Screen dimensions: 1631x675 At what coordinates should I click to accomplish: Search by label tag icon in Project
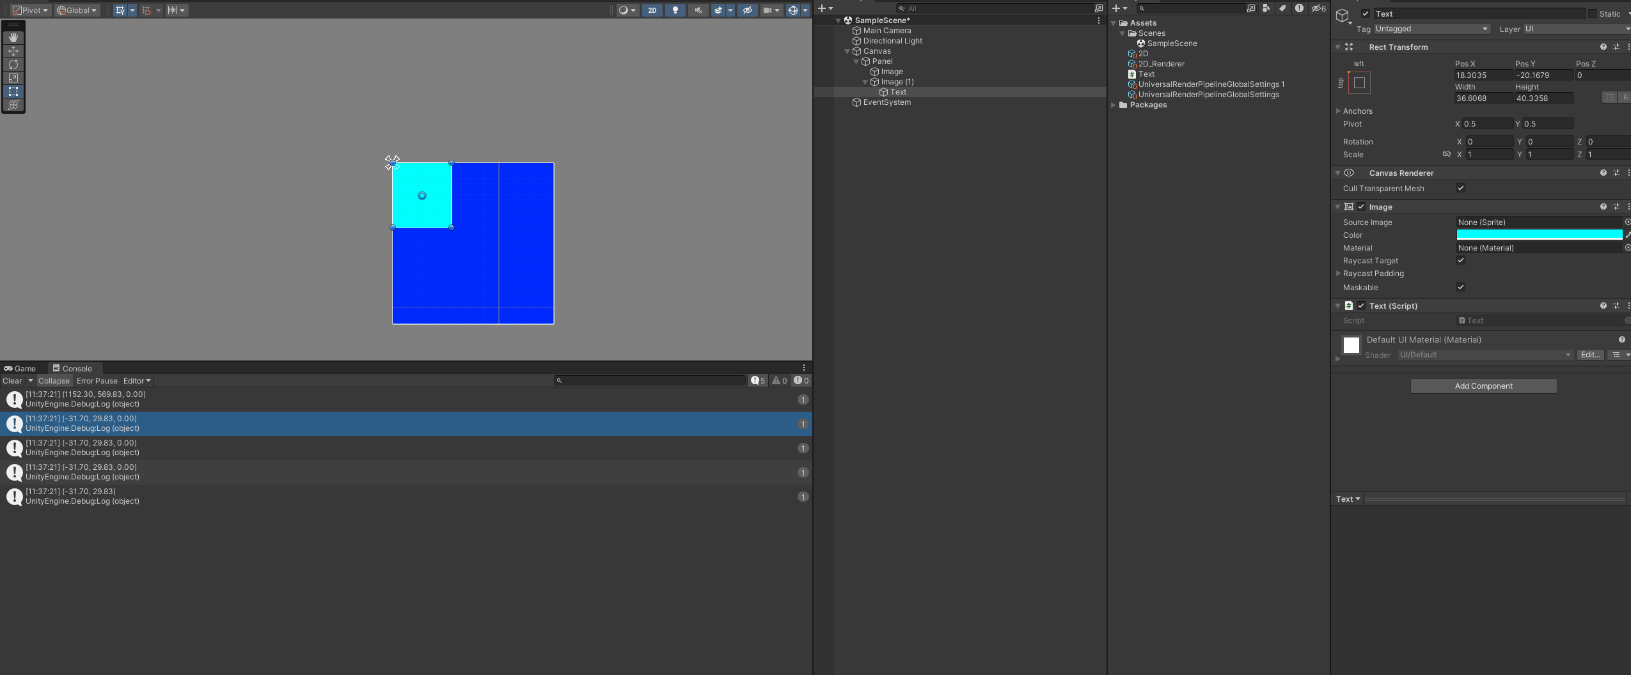[x=1282, y=8]
